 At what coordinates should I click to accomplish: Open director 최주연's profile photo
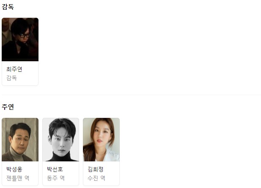[20, 40]
